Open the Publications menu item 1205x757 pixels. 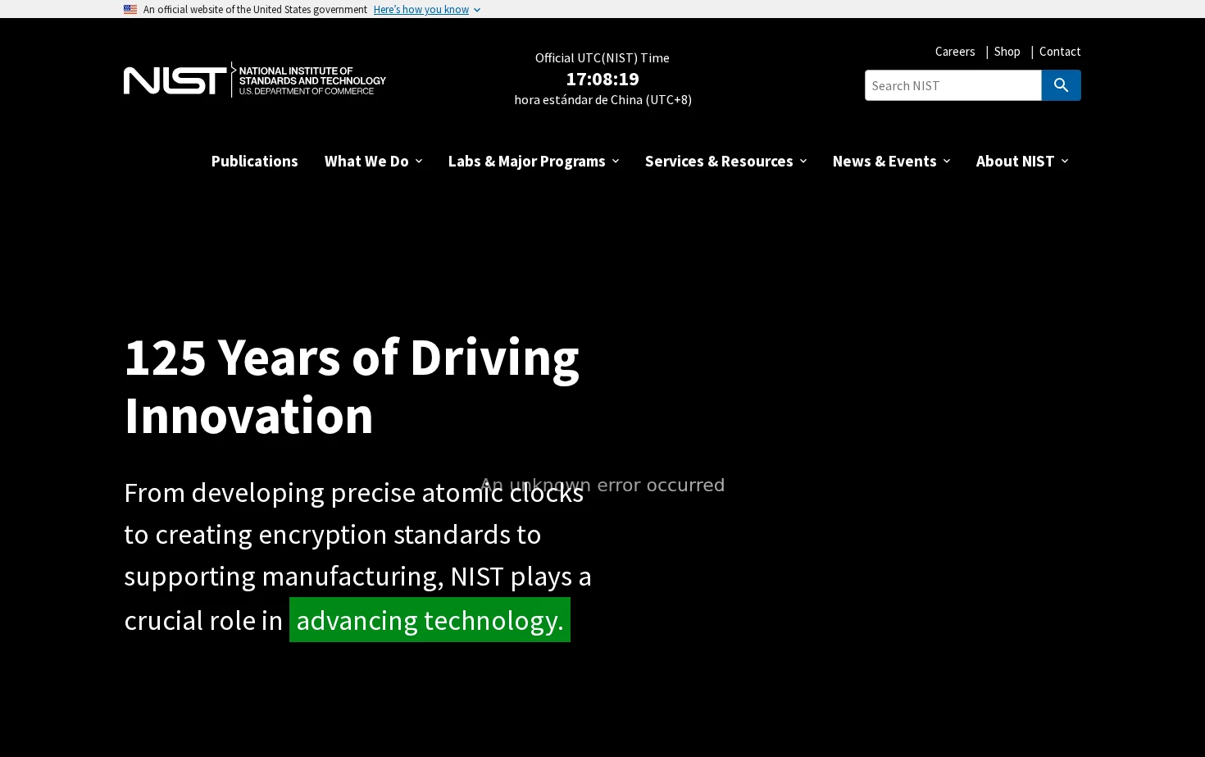255,161
